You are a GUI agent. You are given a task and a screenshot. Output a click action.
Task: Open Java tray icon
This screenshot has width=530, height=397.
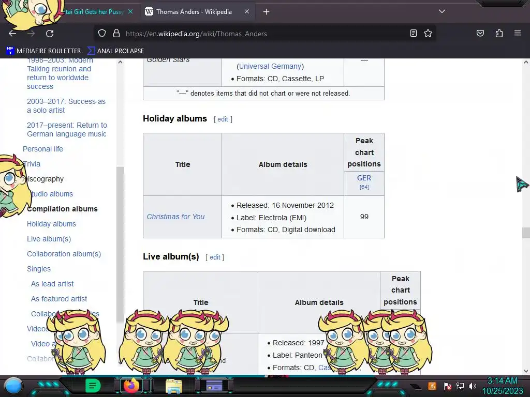(432, 386)
